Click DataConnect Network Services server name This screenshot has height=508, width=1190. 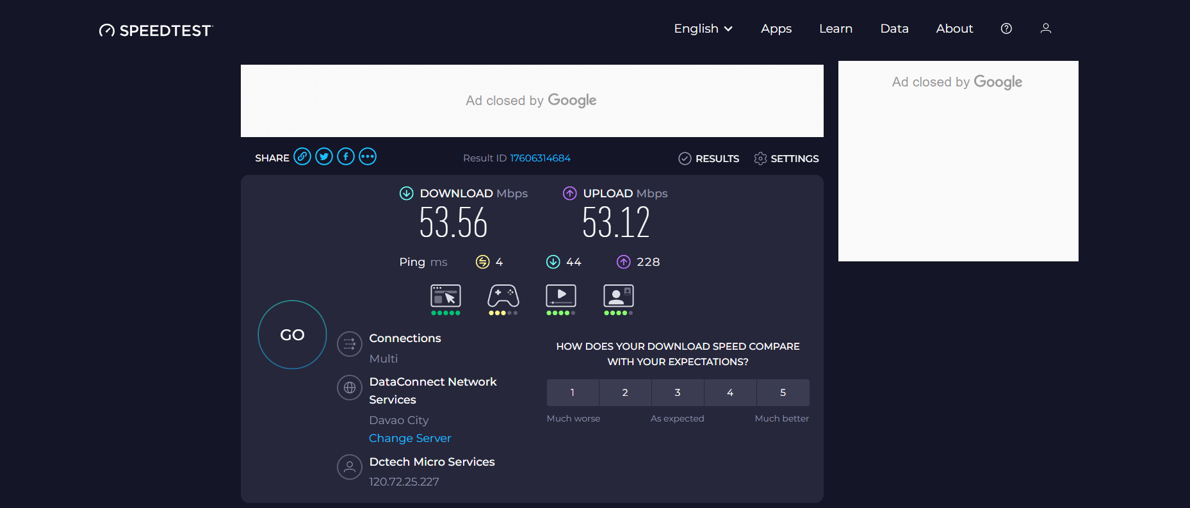433,391
